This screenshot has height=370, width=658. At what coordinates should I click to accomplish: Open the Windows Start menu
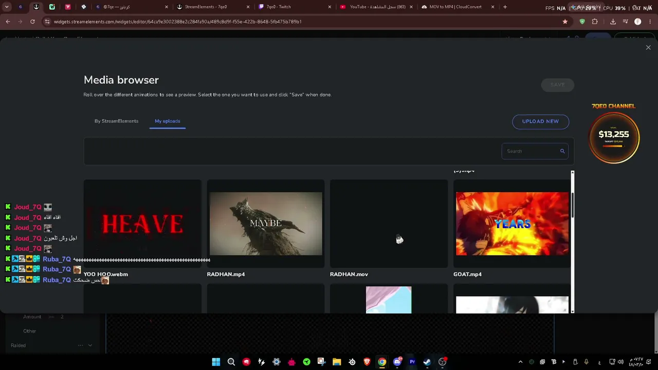216,362
